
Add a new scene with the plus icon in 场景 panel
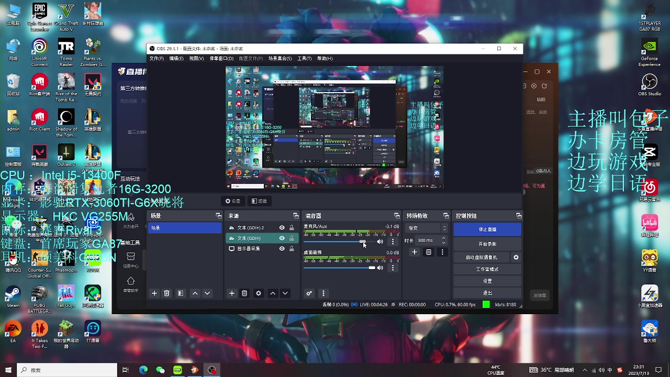154,293
